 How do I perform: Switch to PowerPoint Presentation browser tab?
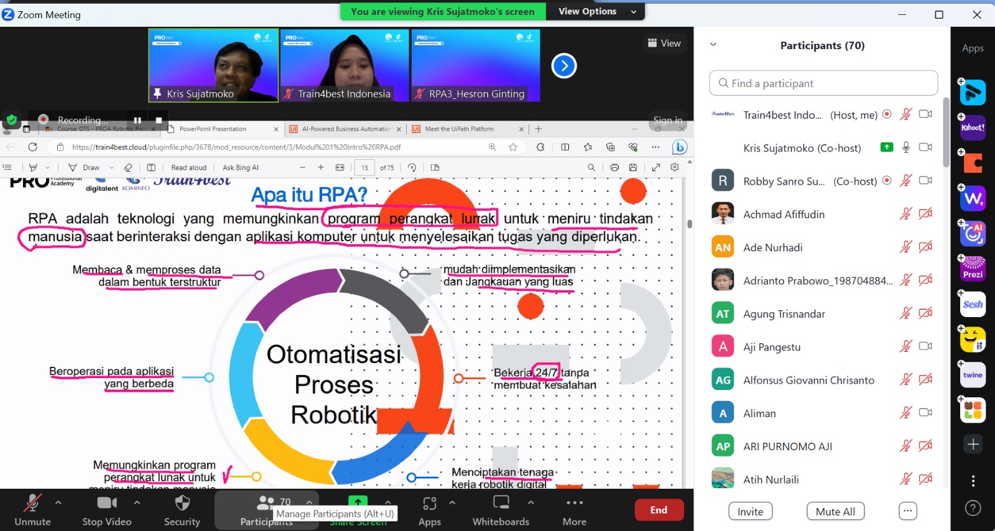[x=224, y=129]
